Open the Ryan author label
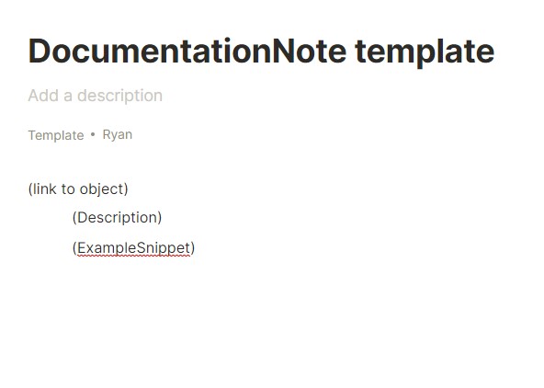 pyautogui.click(x=118, y=134)
